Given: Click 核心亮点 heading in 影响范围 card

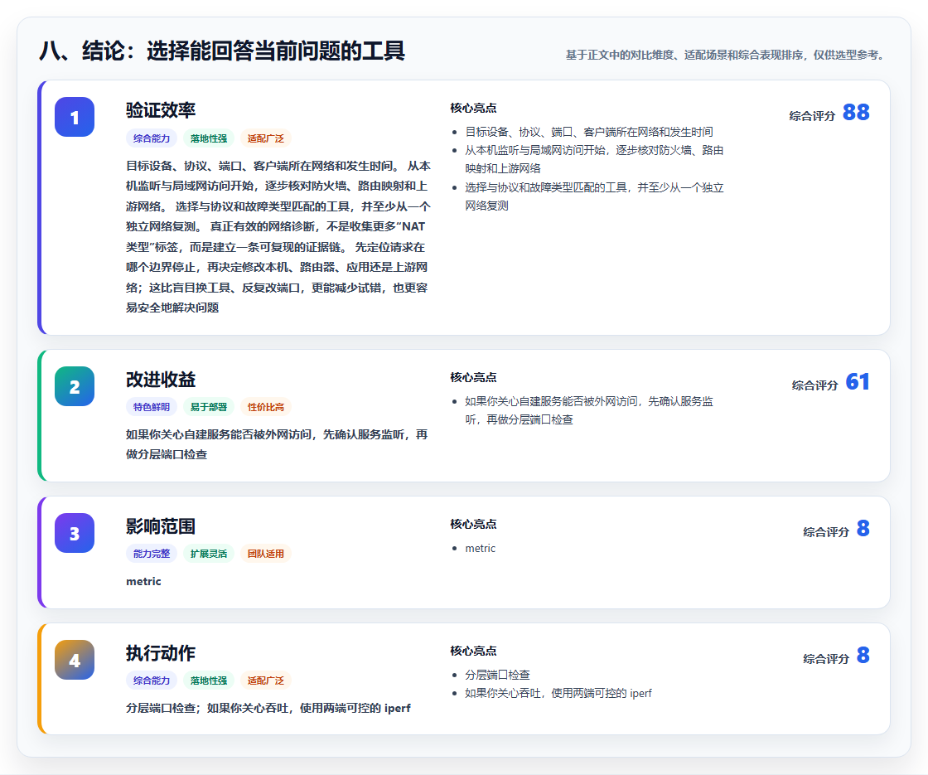Looking at the screenshot, I should [473, 524].
